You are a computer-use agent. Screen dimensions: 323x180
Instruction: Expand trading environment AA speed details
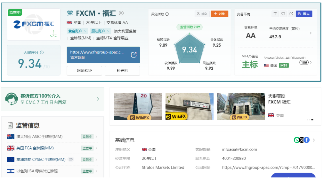coord(311,33)
